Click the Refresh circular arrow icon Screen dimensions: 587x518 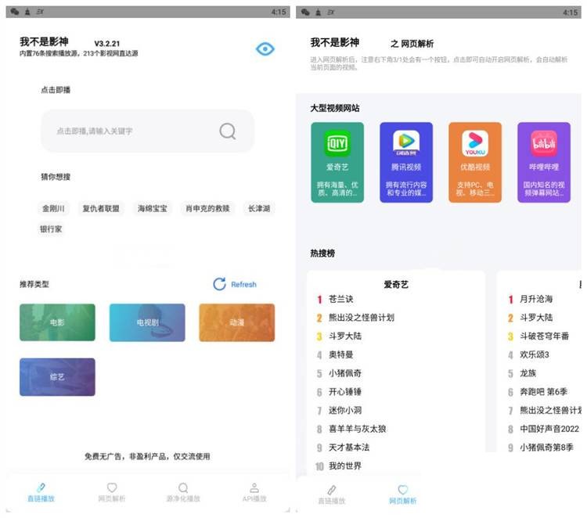click(219, 284)
